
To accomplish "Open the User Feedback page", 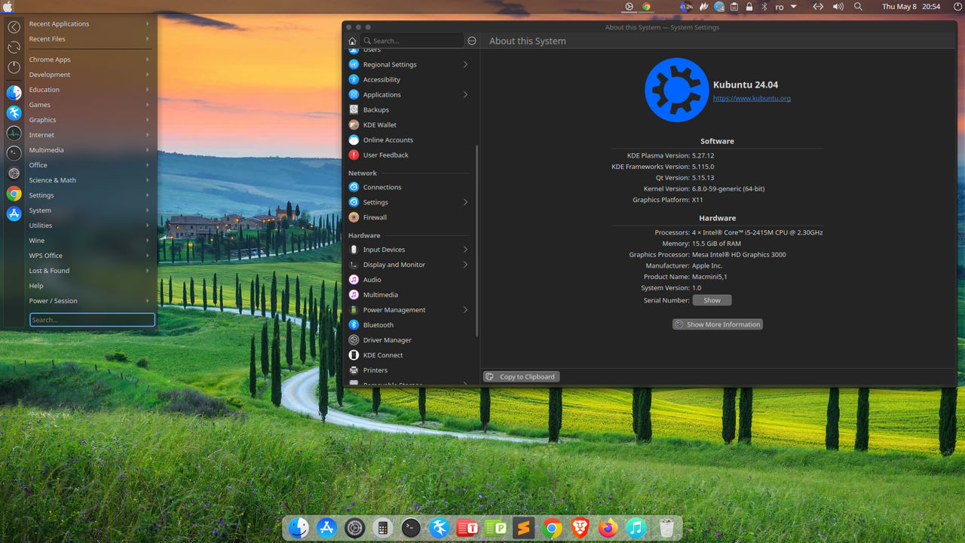I will pyautogui.click(x=411, y=155).
